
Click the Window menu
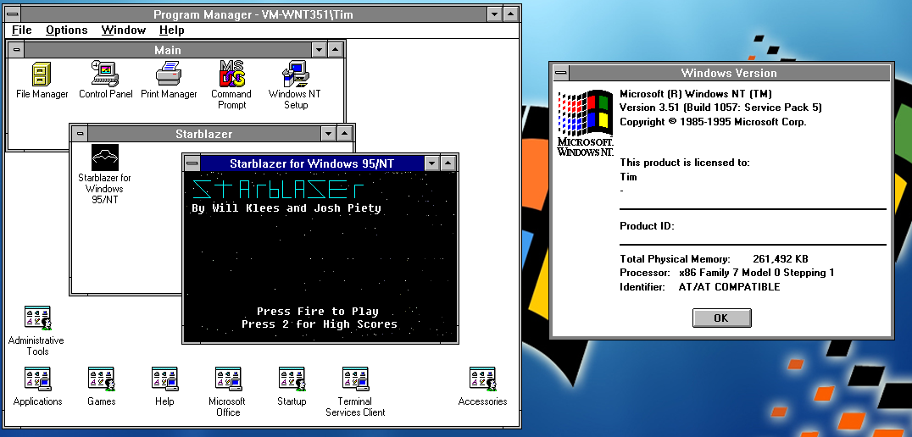pyautogui.click(x=124, y=30)
